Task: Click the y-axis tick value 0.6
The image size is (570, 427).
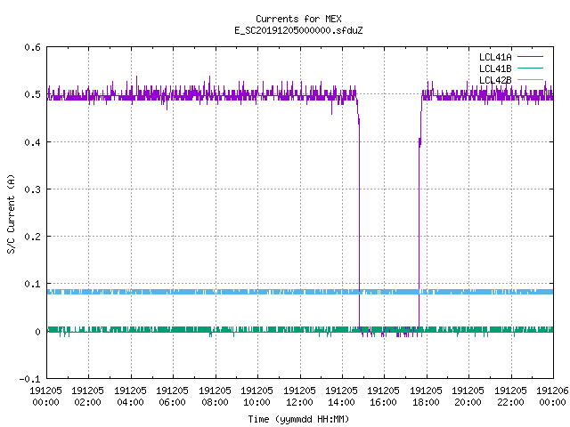Action: coord(32,47)
